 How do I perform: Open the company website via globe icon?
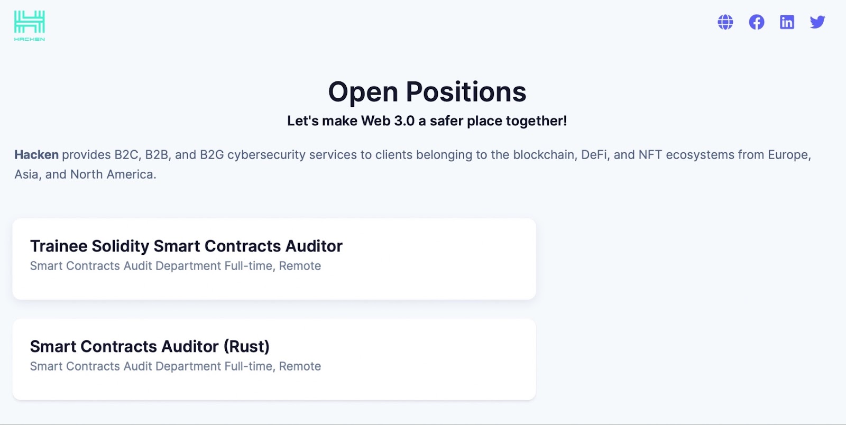[725, 22]
